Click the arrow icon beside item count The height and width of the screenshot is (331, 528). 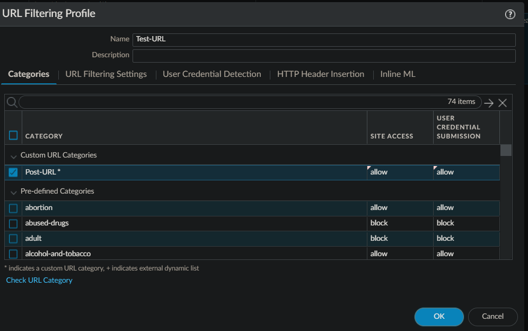[489, 103]
